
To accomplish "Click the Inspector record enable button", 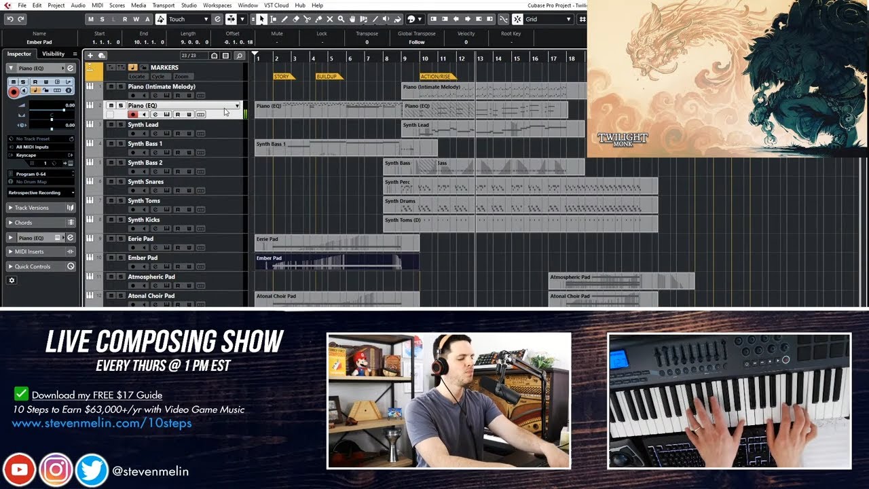I will (14, 92).
